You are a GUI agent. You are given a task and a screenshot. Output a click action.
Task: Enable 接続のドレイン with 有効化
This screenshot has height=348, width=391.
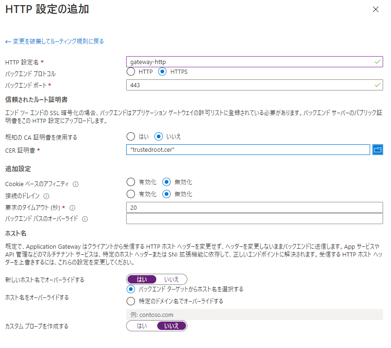[131, 194]
